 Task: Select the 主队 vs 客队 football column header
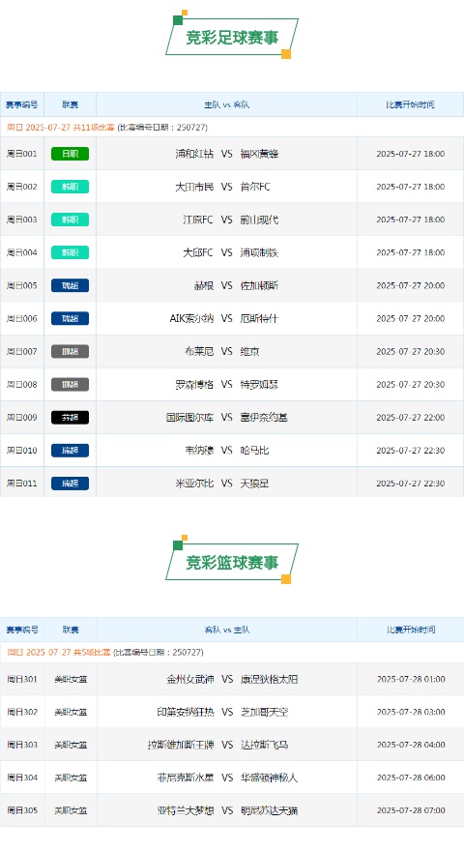[227, 104]
